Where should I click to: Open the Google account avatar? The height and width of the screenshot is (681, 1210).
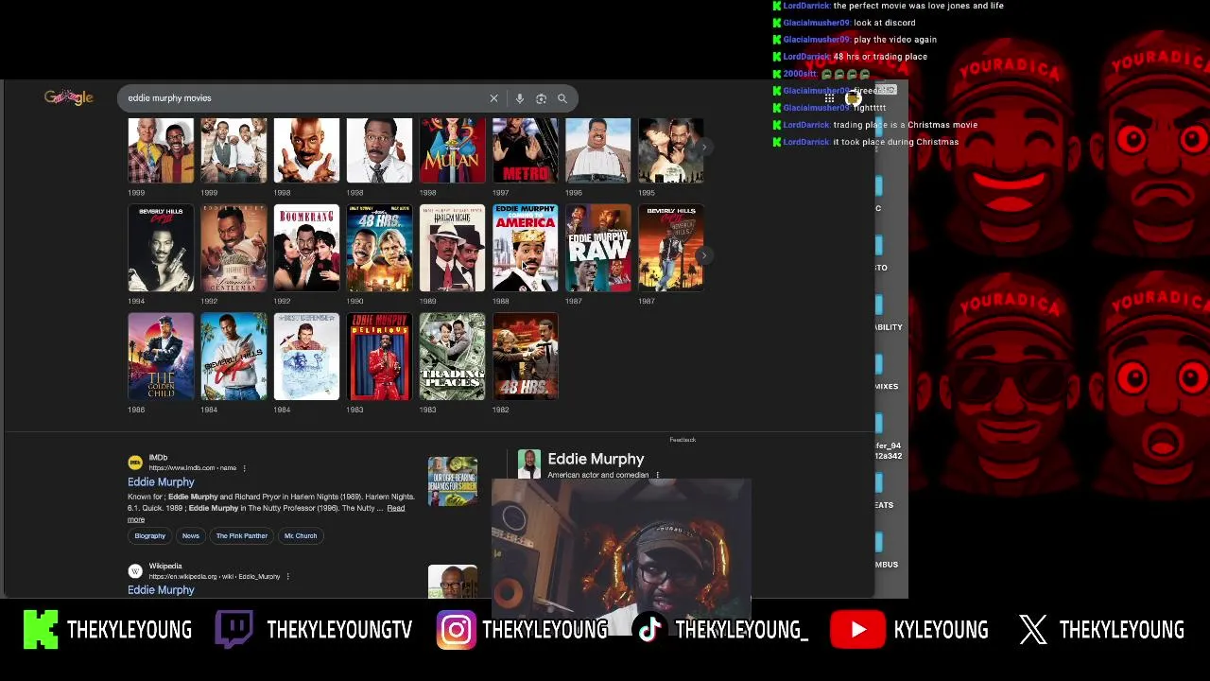853,98
